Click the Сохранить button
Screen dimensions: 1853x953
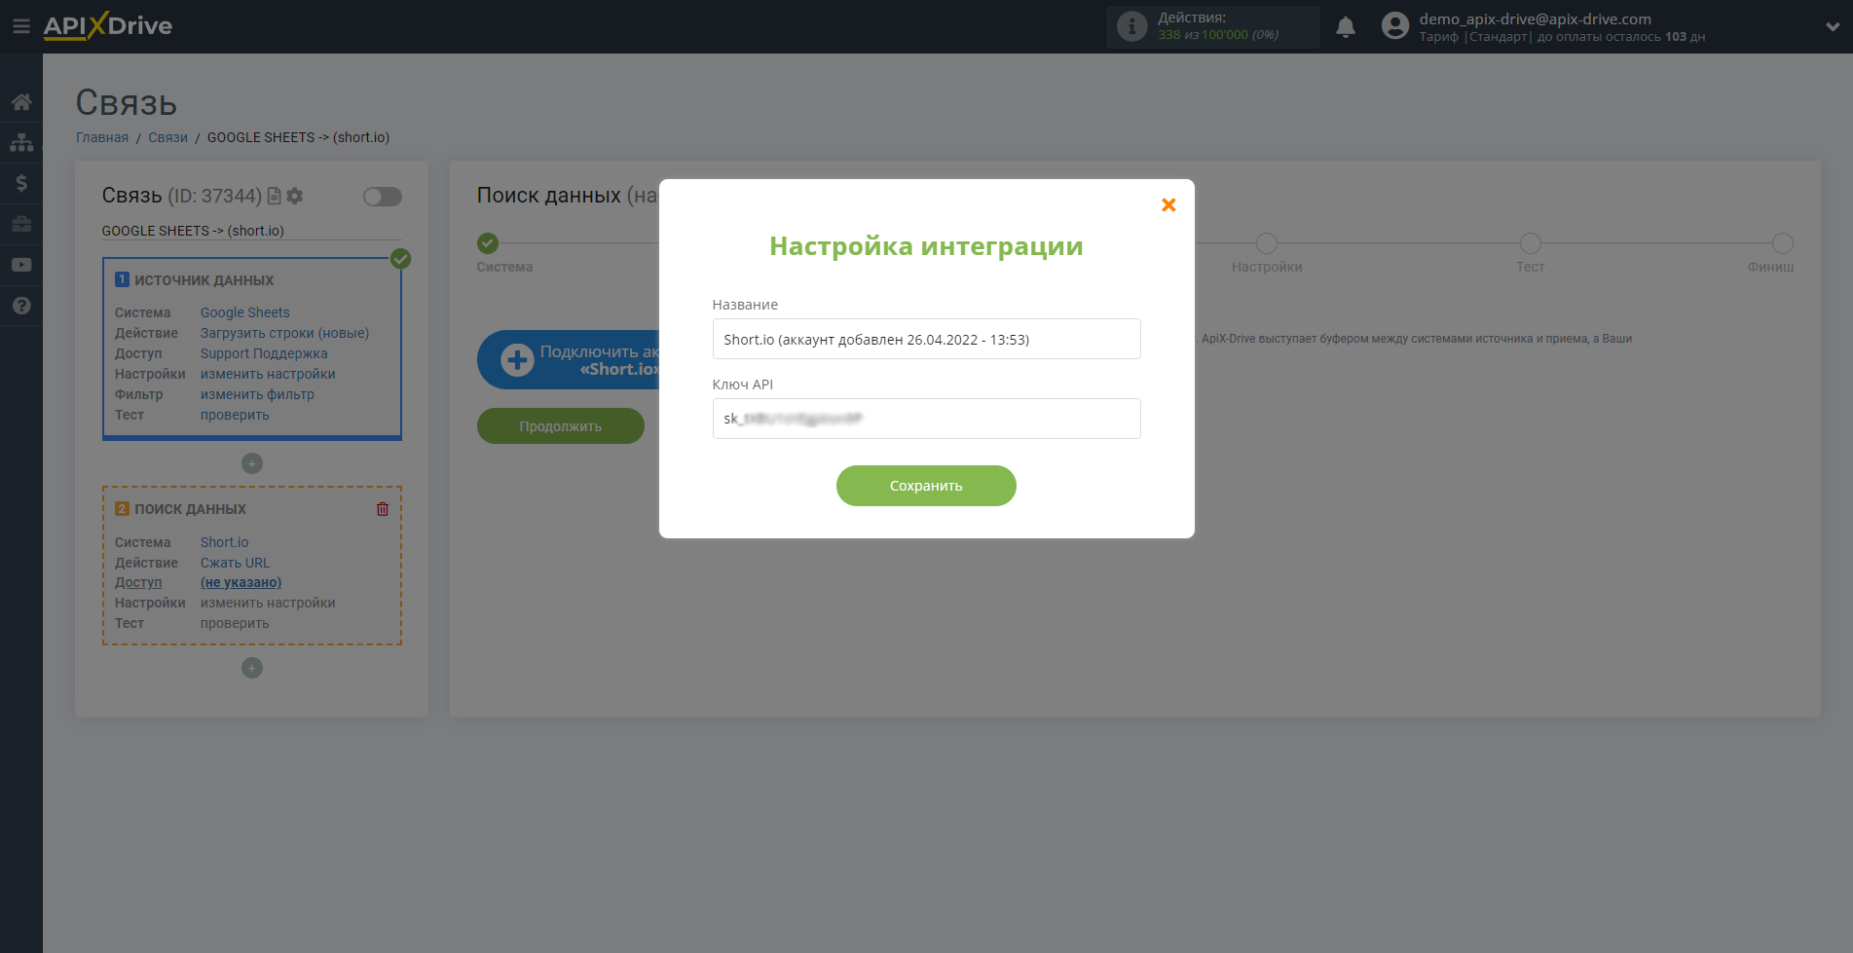[x=926, y=486]
